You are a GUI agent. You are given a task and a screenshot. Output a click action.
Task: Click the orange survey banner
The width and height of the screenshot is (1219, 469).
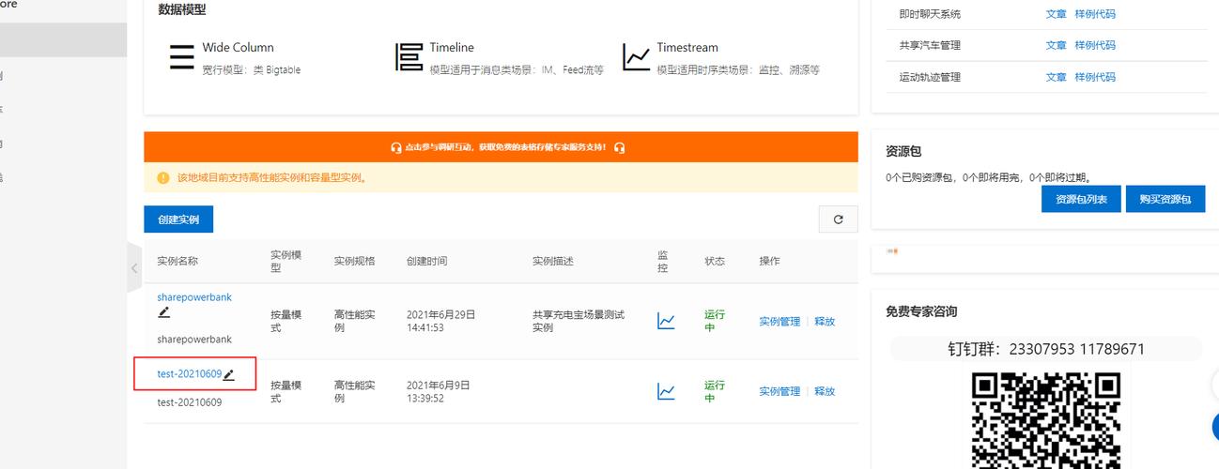tap(501, 147)
